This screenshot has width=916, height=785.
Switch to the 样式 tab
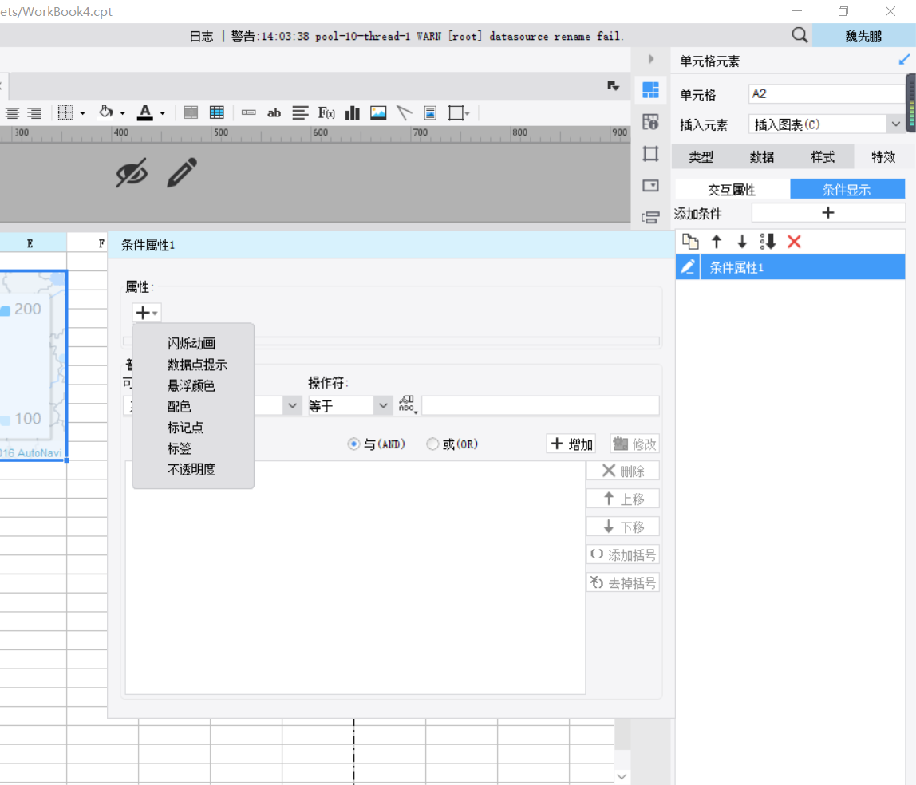click(x=823, y=156)
